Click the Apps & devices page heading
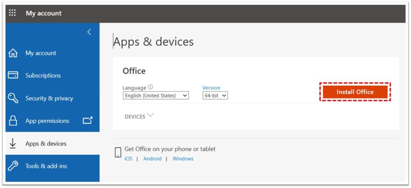Screen dimensions: 411x188 click(x=154, y=42)
